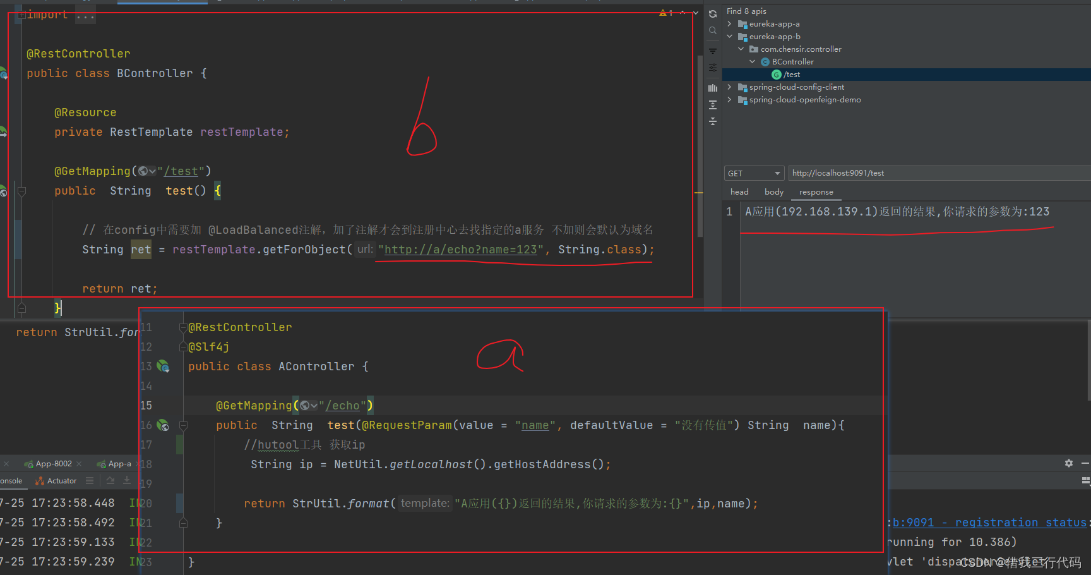The image size is (1091, 575).
Task: Switch to the body tab
Action: tap(773, 191)
